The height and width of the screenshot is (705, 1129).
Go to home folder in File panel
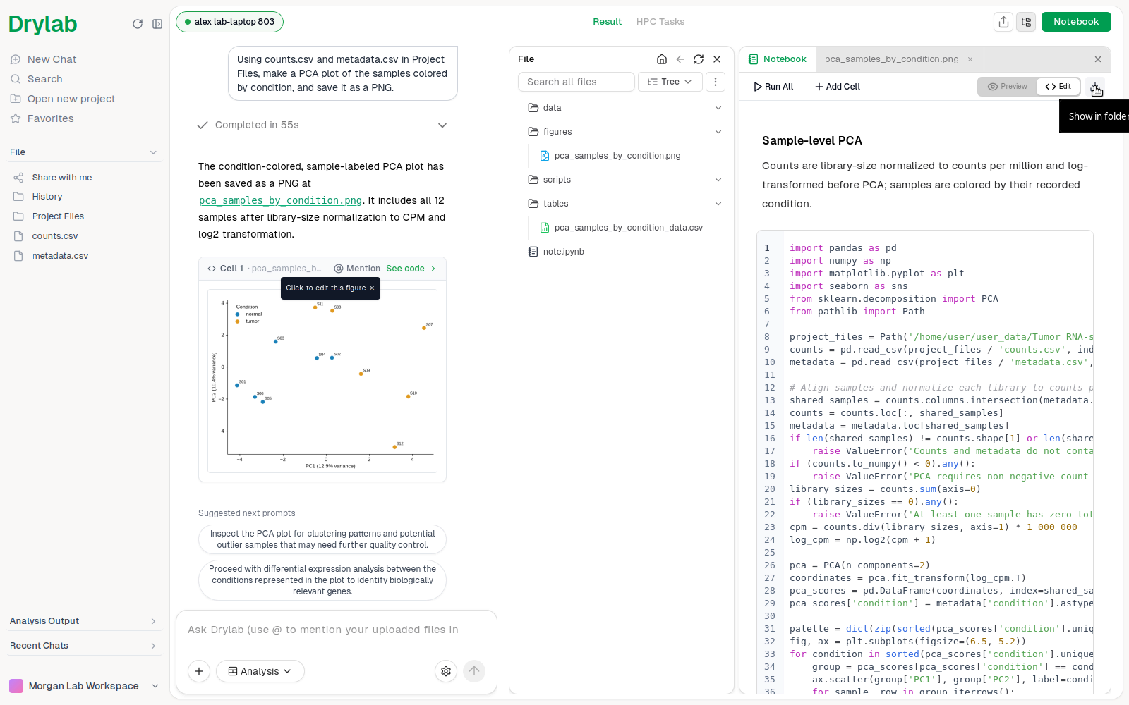pos(662,59)
